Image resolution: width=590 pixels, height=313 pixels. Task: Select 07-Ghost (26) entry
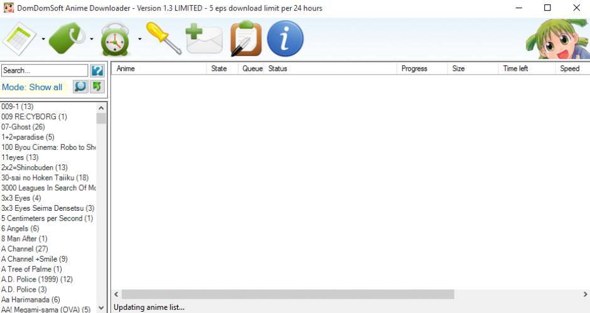48,127
